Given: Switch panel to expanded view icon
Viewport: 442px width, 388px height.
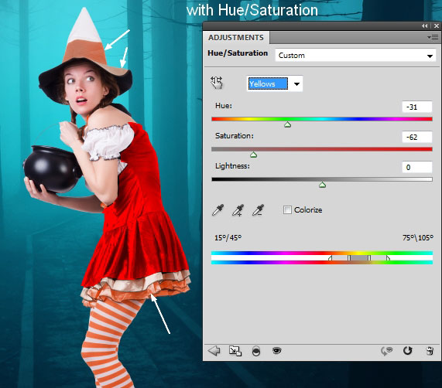Looking at the screenshot, I should (x=235, y=351).
